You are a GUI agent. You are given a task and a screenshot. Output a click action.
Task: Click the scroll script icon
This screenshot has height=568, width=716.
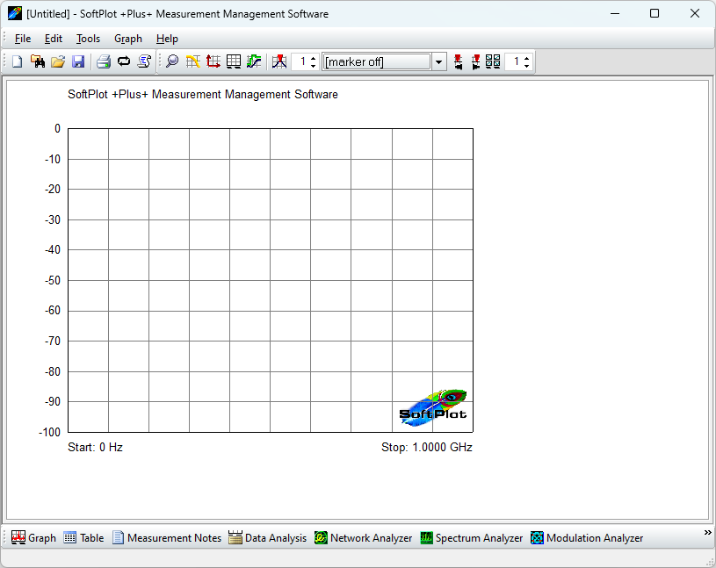click(145, 61)
